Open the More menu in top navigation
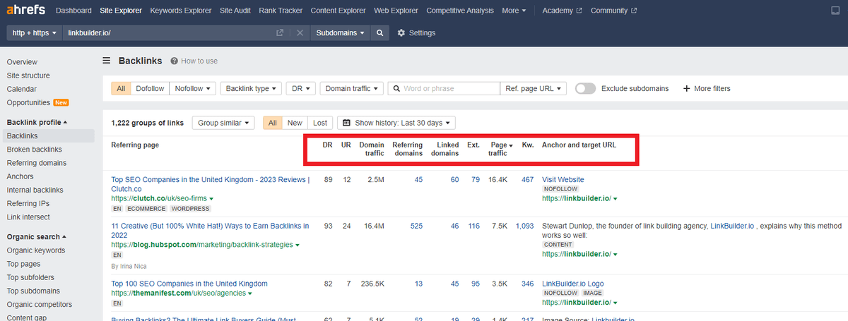Screen dimensions: 848x321 pyautogui.click(x=514, y=11)
